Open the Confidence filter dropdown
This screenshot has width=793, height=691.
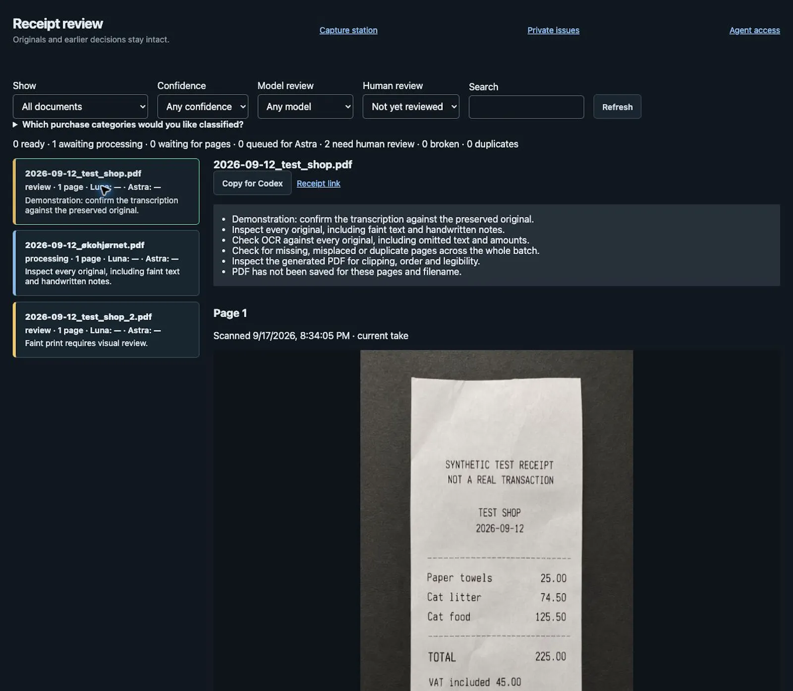tap(203, 106)
